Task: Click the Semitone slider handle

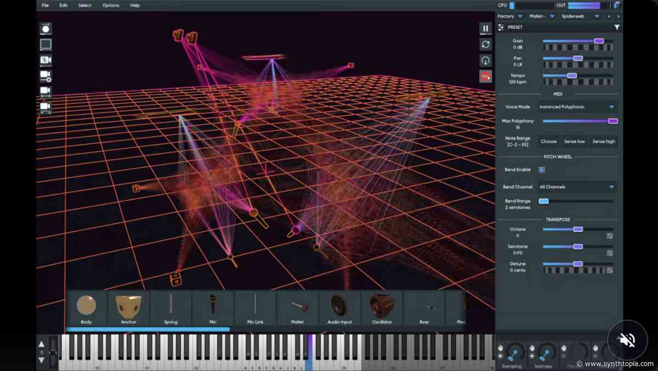Action: [577, 246]
